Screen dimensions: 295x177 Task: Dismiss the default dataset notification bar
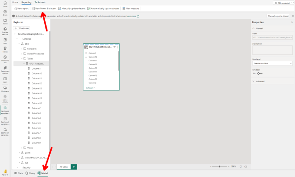pyautogui.click(x=293, y=16)
